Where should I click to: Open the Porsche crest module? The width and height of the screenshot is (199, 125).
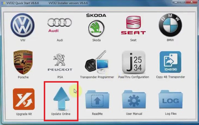pos(23,62)
